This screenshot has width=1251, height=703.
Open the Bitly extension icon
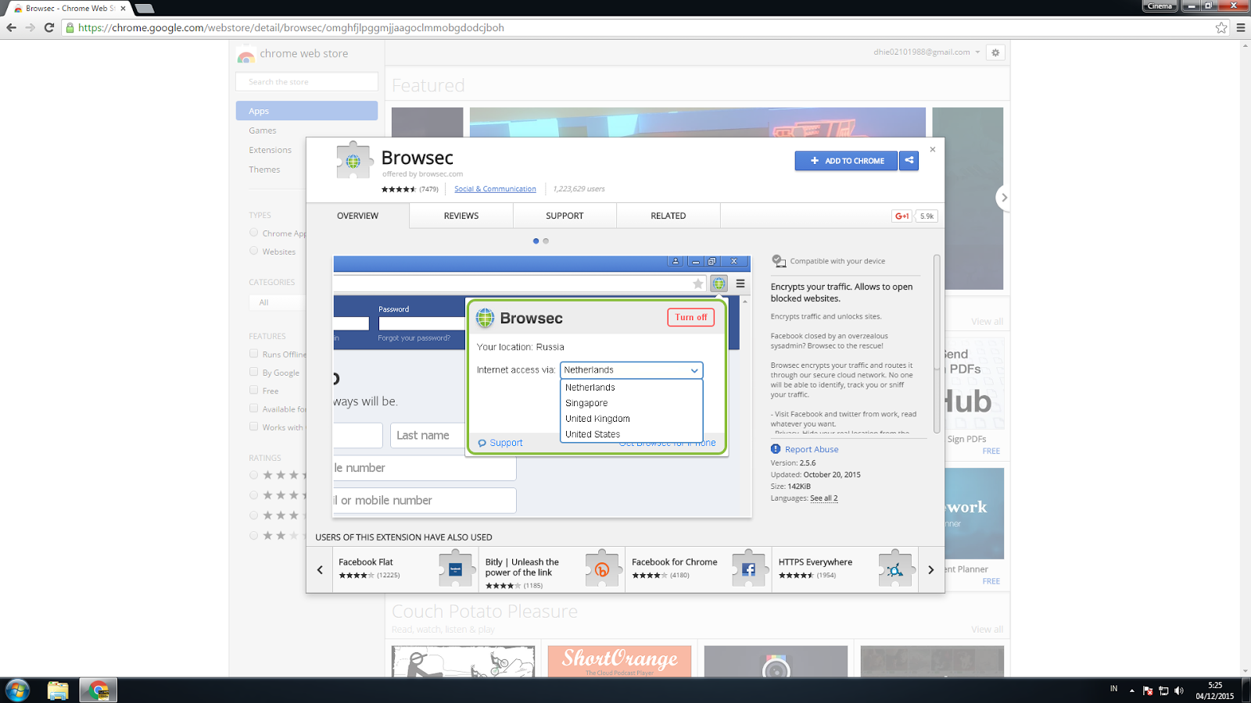pyautogui.click(x=602, y=569)
